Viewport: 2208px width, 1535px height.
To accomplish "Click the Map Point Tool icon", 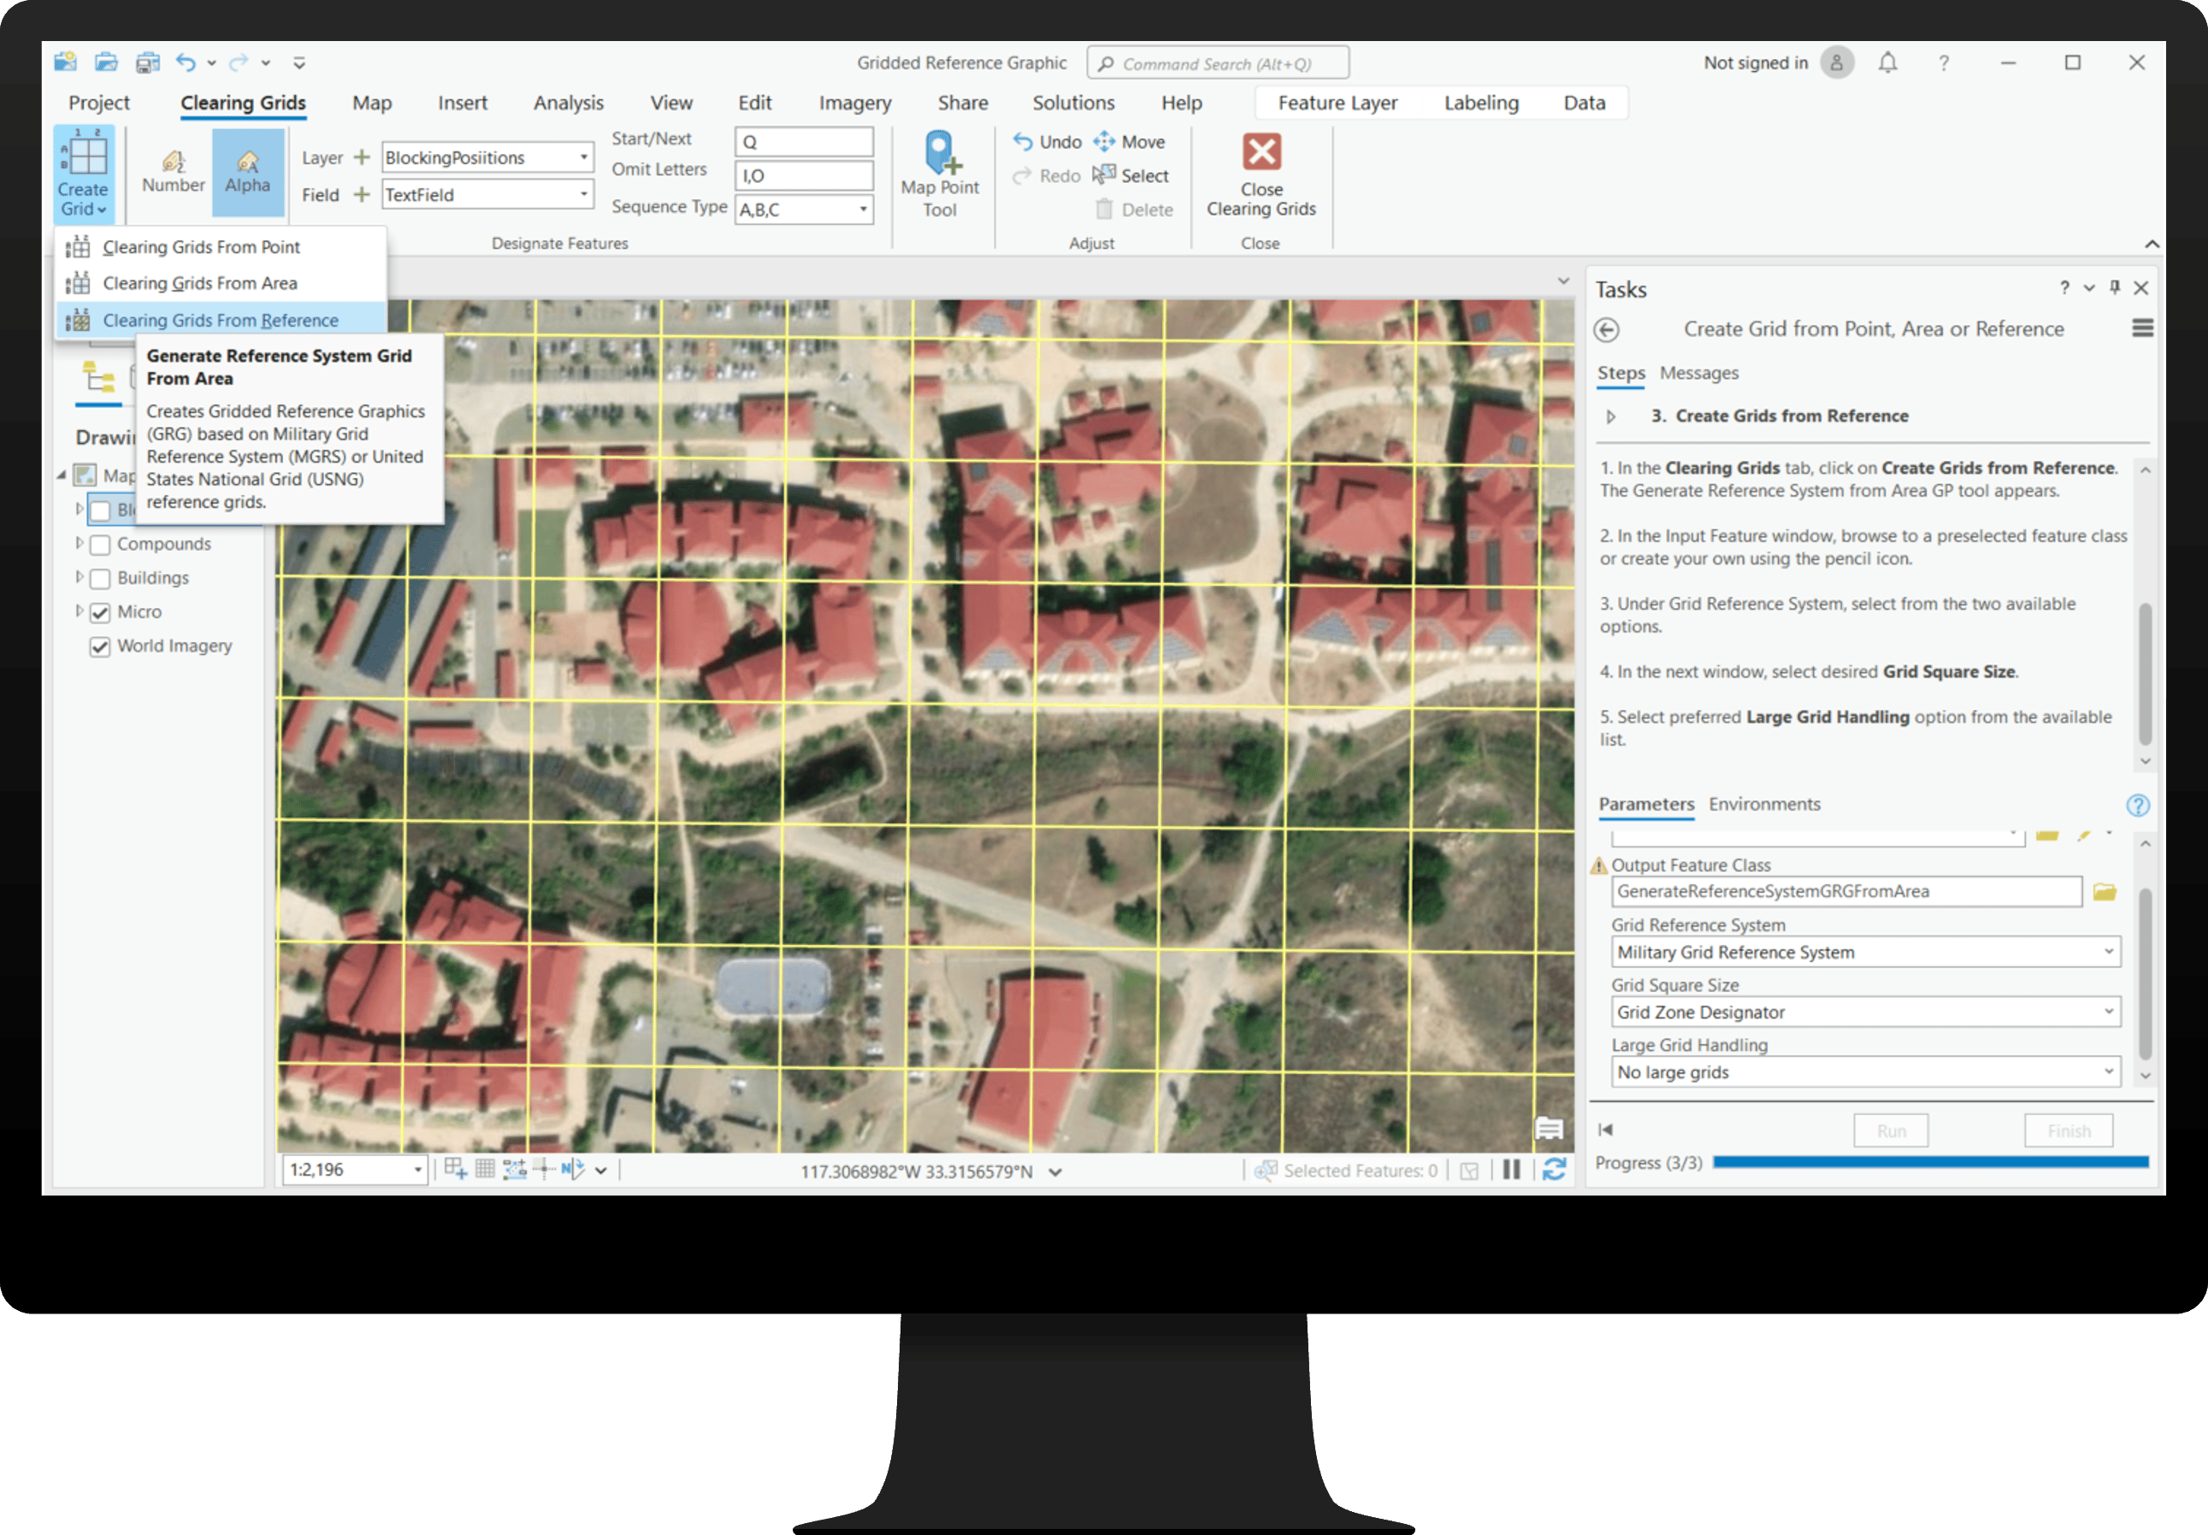I will (940, 154).
